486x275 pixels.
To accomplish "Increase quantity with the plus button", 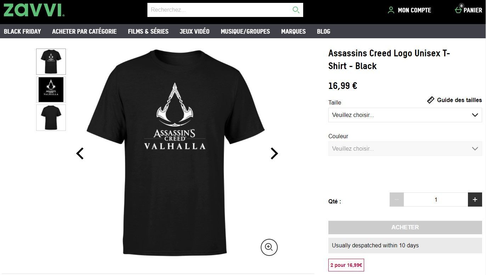I will tap(475, 200).
